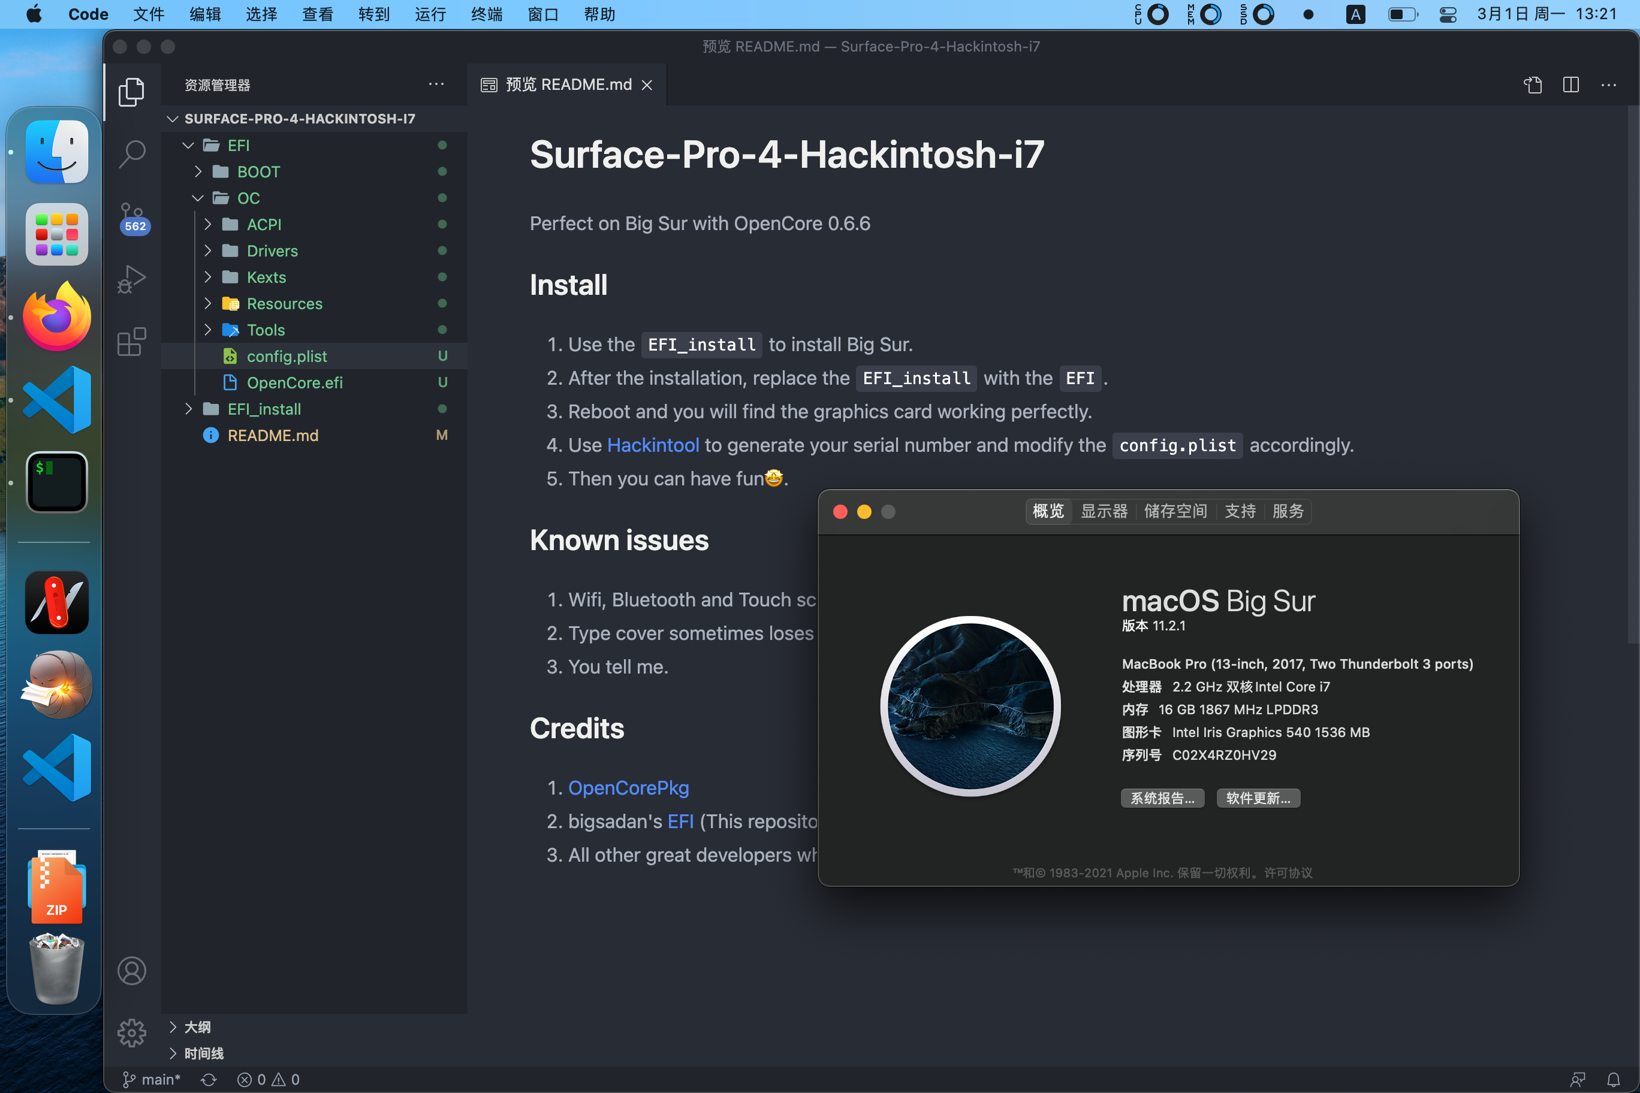The width and height of the screenshot is (1640, 1093).
Task: Open bigsadan's EFI link
Action: tap(680, 821)
